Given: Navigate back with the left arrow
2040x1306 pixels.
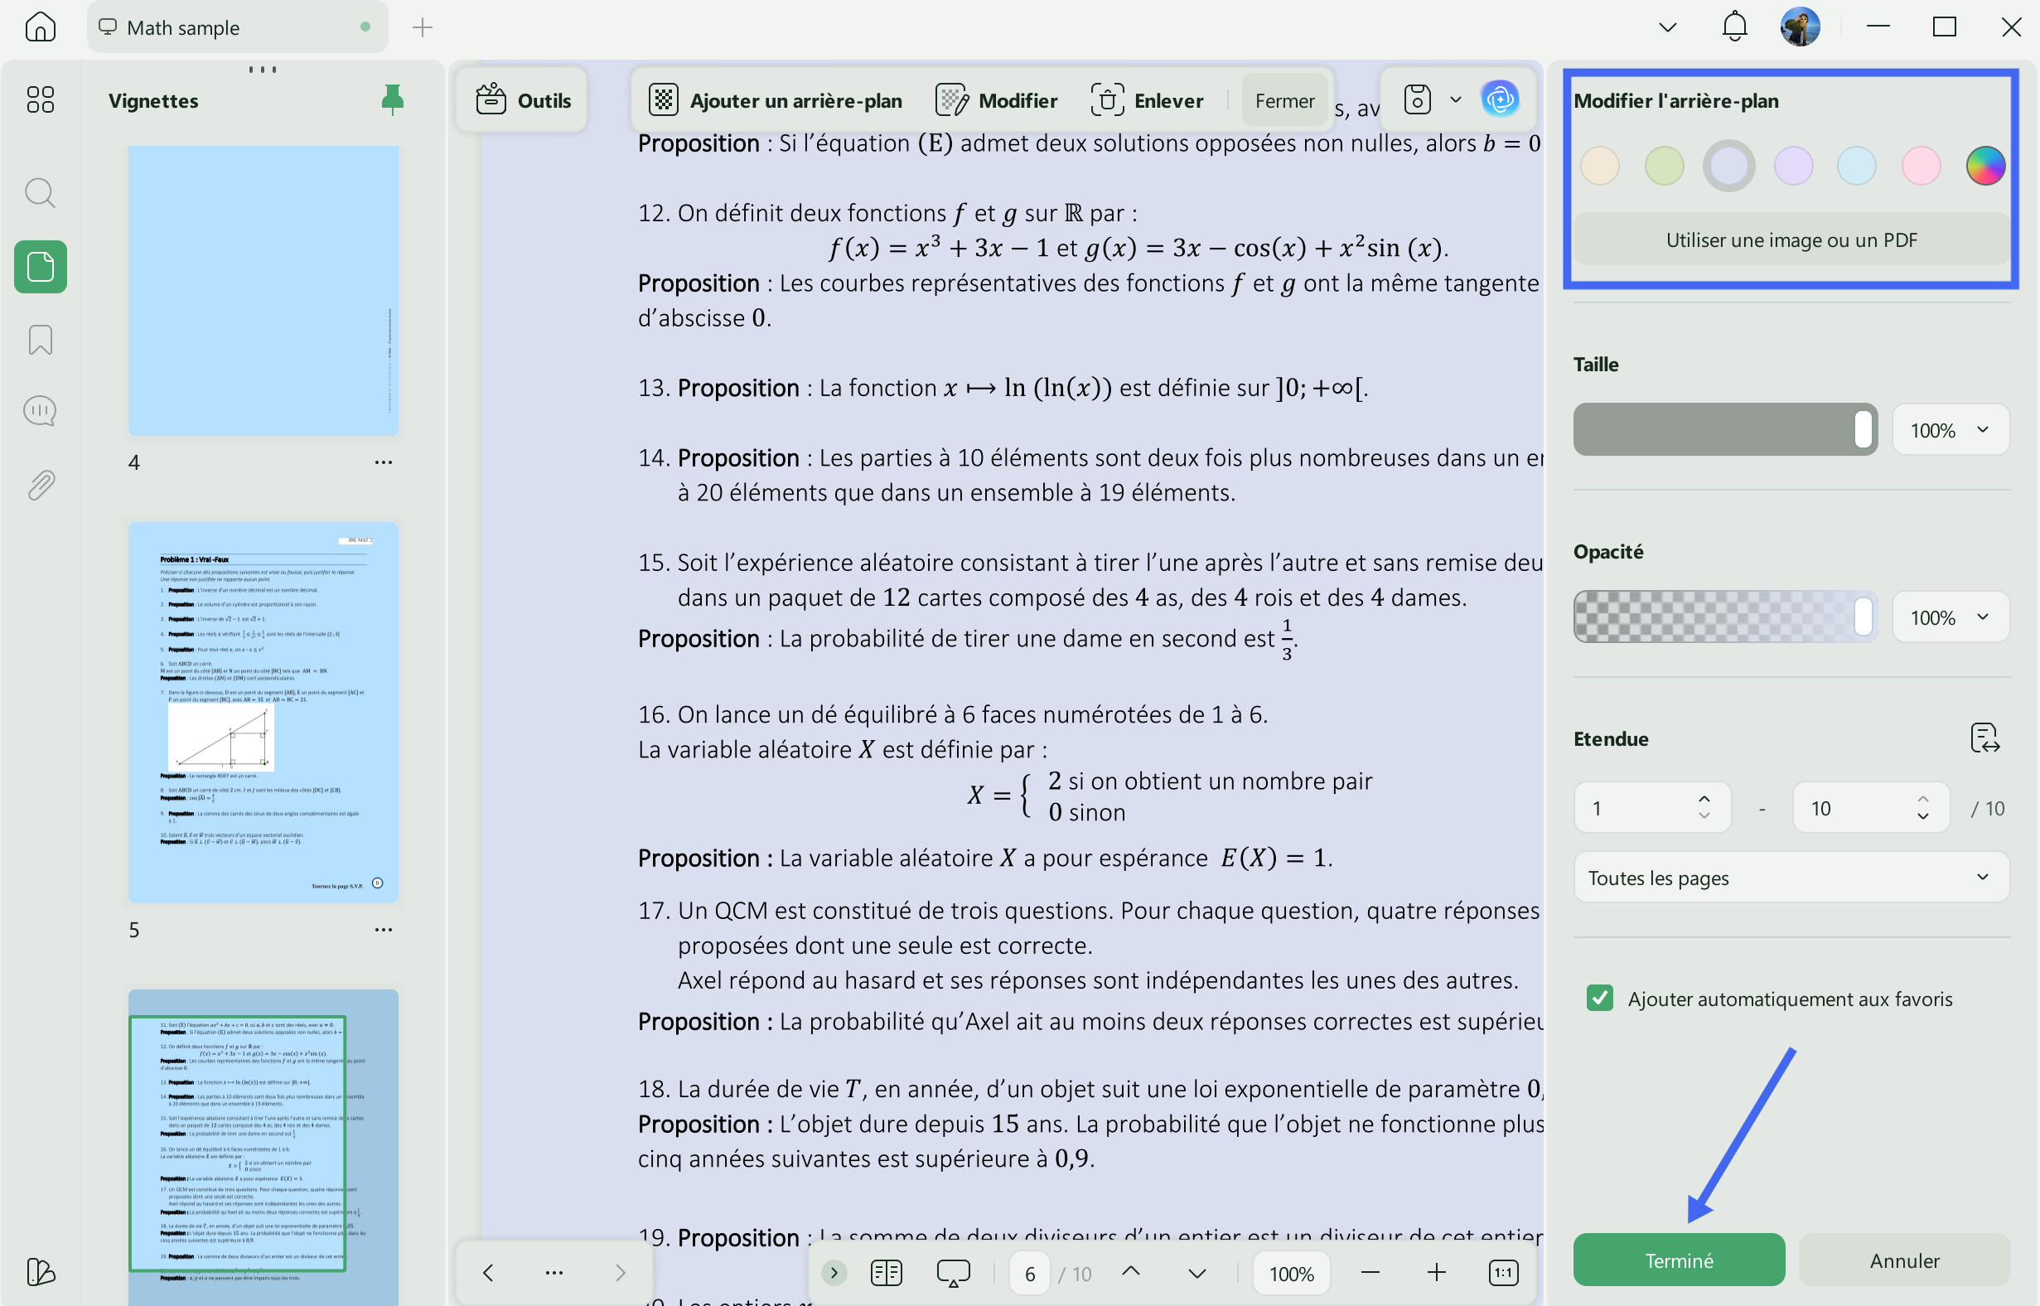Looking at the screenshot, I should pyautogui.click(x=487, y=1272).
